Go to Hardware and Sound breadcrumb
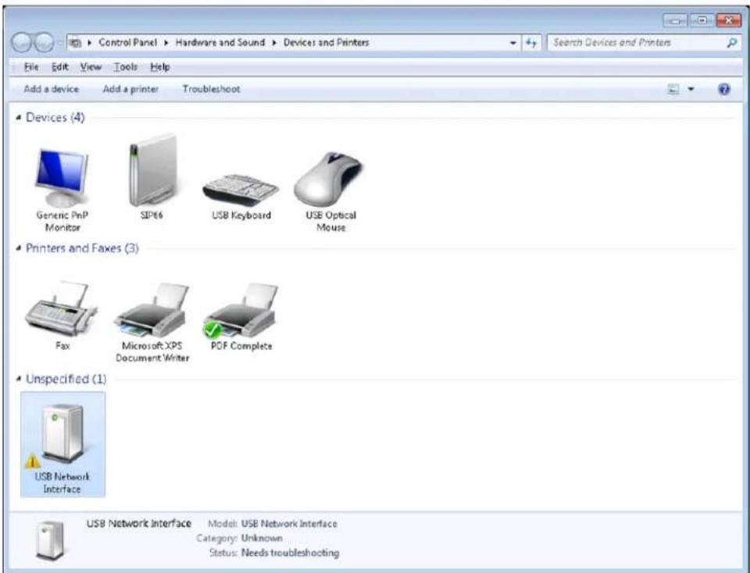The width and height of the screenshot is (750, 573). tap(220, 42)
